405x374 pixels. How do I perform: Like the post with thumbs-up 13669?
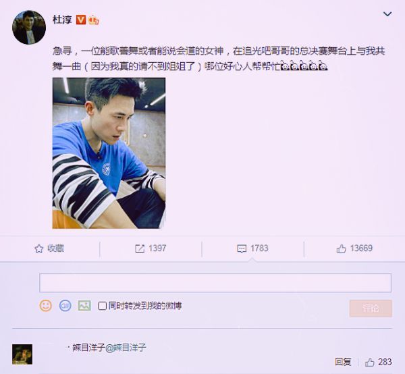click(x=341, y=248)
